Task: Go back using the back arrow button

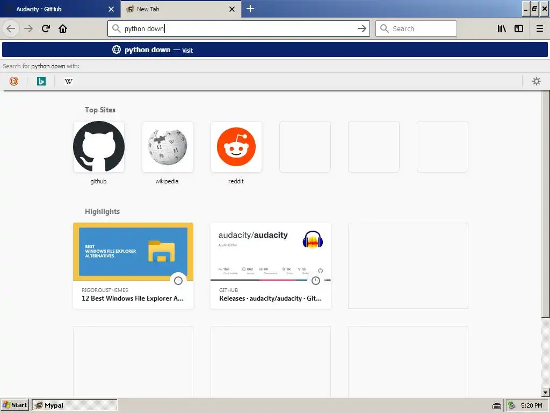Action: (11, 29)
